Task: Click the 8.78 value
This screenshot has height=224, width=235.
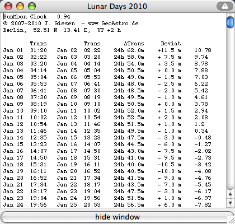Action: [201, 64]
